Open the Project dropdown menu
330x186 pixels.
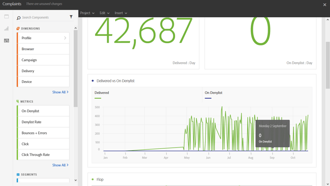point(87,13)
